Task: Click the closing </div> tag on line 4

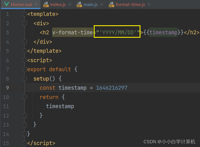Action: click(x=43, y=42)
